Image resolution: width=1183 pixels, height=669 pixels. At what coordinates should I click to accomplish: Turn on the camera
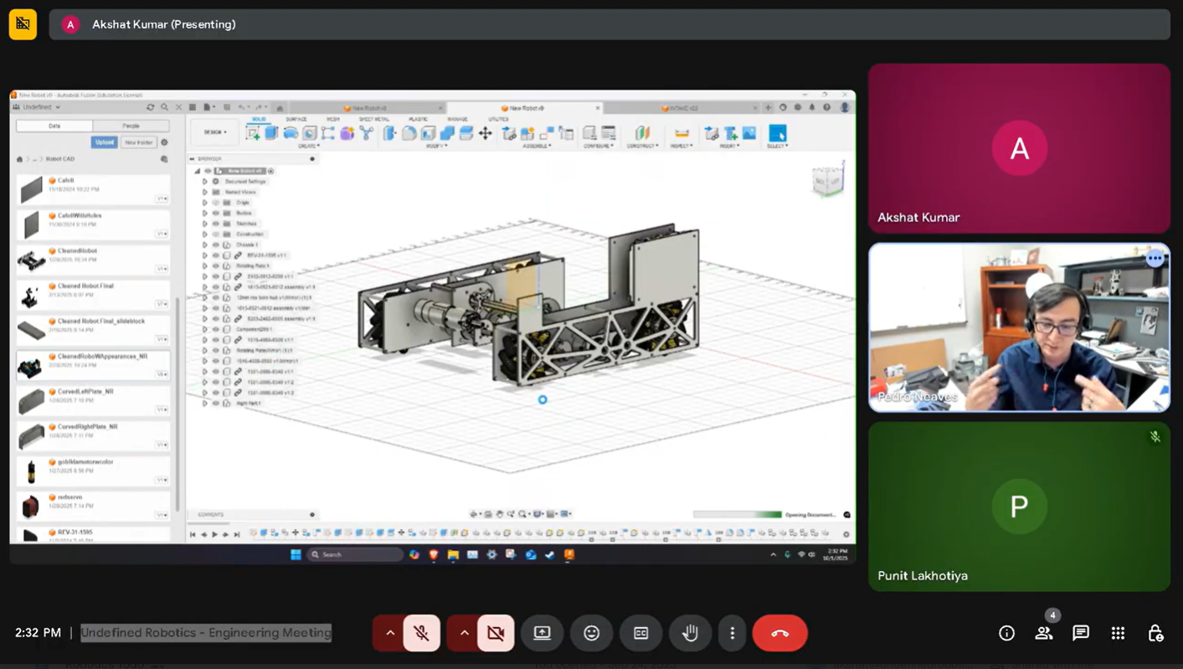496,633
